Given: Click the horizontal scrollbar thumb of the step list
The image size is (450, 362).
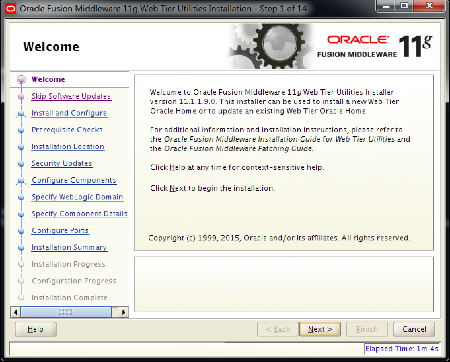Looking at the screenshot, I should pyautogui.click(x=66, y=312).
